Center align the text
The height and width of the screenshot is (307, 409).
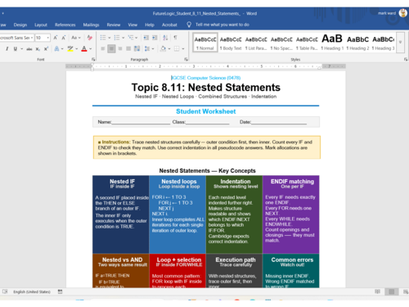[111, 49]
